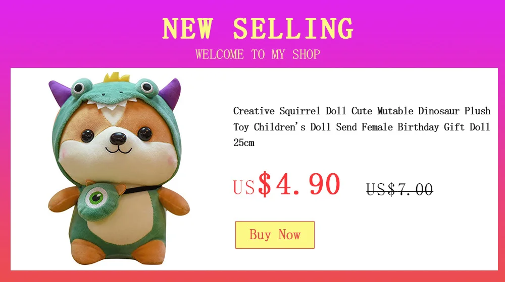Select the plush squirrel product image
Viewport: 505px width, 282px height.
click(x=119, y=169)
